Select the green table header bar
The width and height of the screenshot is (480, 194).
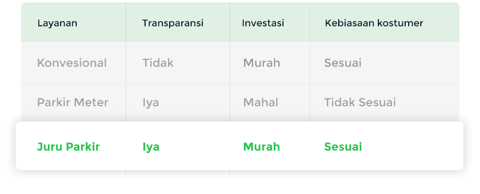pos(240,22)
